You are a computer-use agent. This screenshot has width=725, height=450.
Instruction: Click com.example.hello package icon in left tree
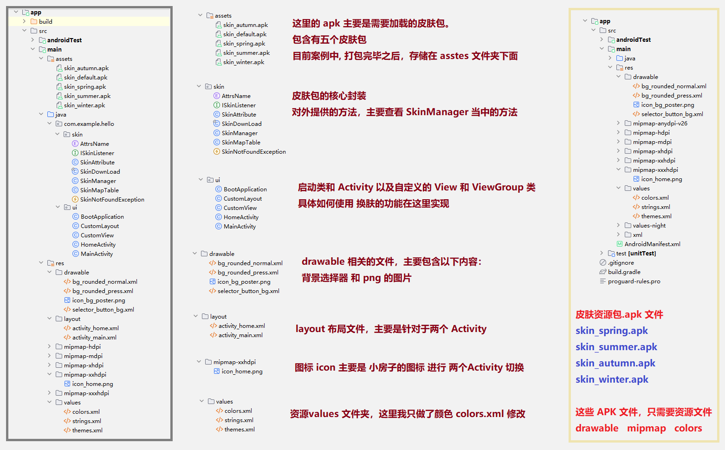(x=59, y=124)
